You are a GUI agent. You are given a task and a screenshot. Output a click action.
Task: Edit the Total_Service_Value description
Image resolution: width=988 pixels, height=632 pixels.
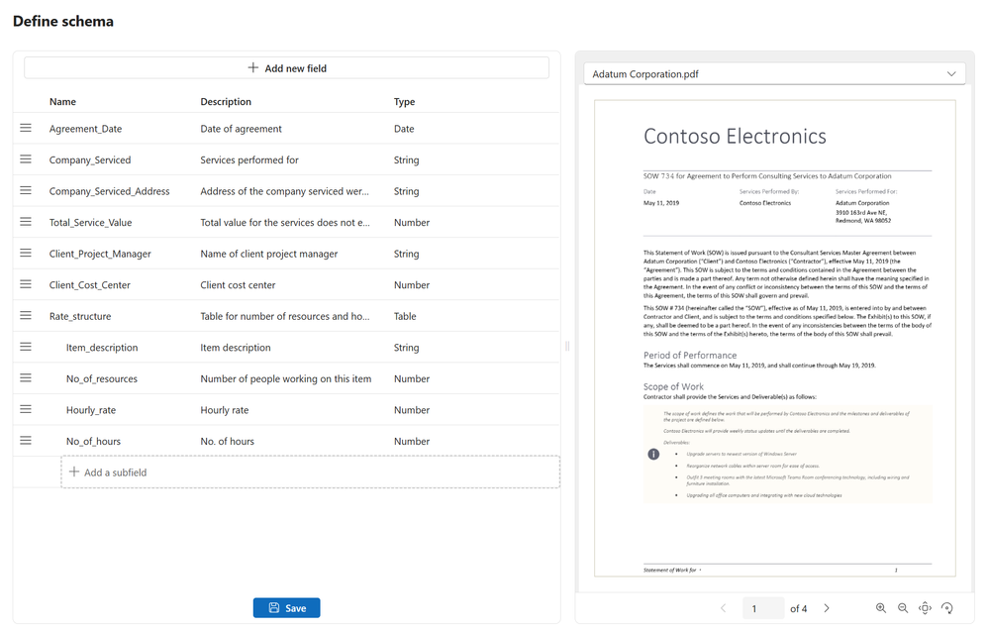(285, 223)
